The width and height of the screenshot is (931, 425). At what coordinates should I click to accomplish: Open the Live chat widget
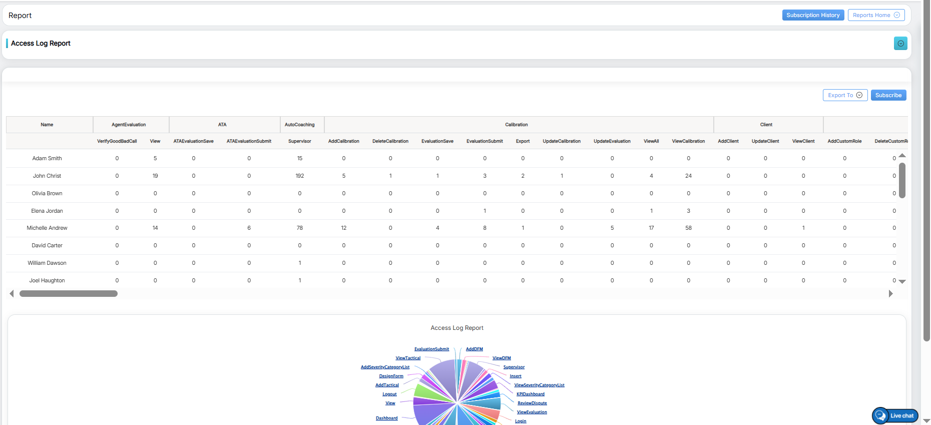coord(895,415)
